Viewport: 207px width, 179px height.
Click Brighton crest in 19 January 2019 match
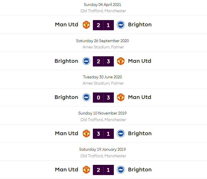click(121, 170)
